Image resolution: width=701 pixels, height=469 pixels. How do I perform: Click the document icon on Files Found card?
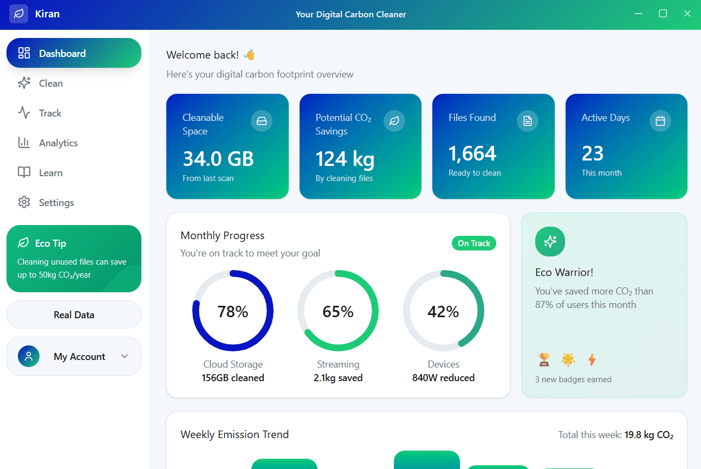point(527,121)
